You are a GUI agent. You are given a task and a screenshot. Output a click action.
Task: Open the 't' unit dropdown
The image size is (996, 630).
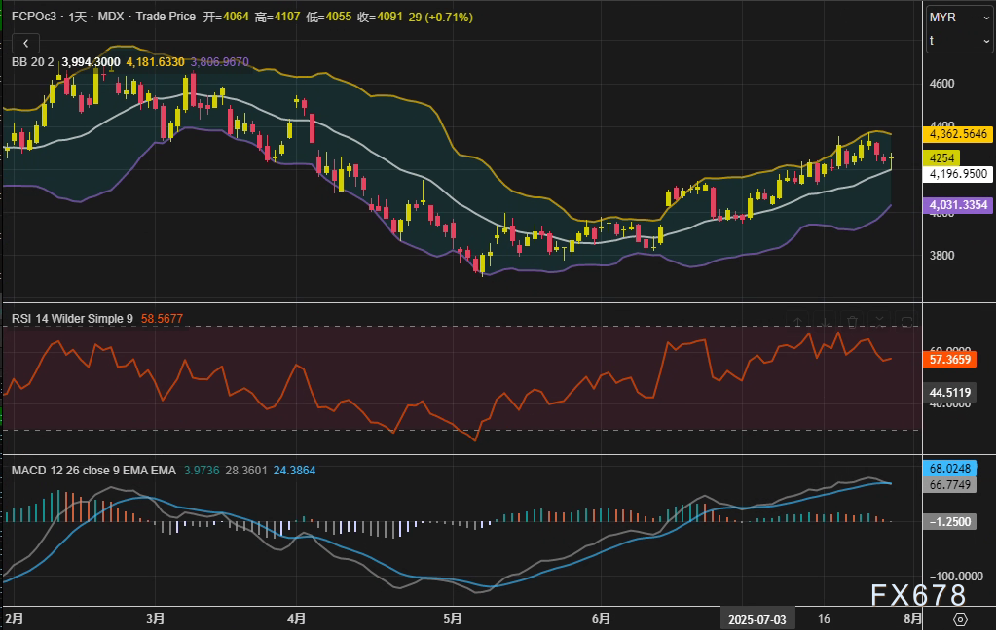(x=958, y=40)
